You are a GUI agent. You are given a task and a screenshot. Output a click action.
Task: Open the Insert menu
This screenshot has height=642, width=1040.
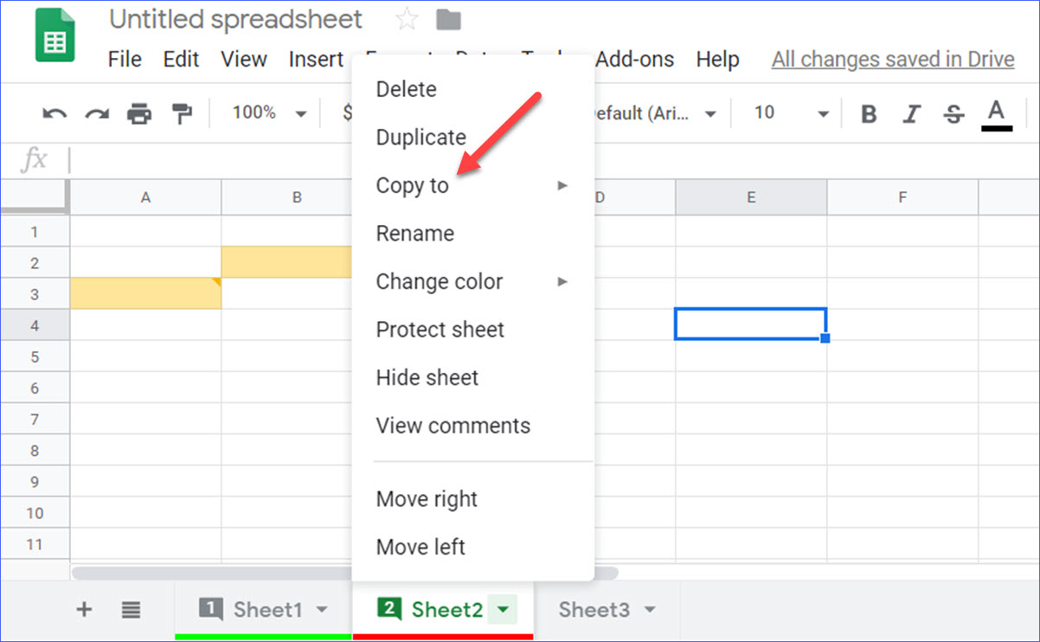[x=316, y=59]
